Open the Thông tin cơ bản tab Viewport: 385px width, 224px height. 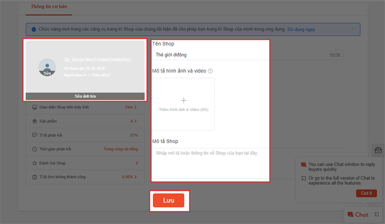(49, 7)
